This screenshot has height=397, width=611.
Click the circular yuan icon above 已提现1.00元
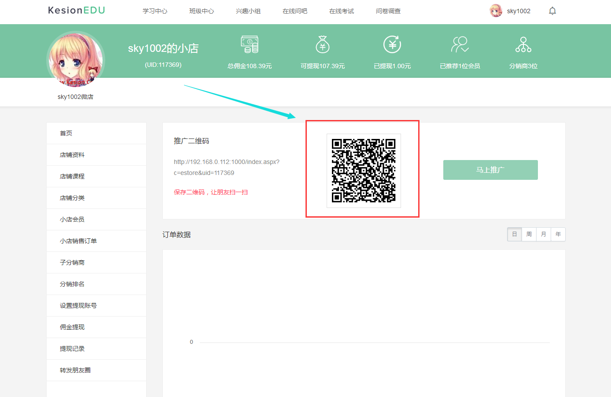pyautogui.click(x=392, y=44)
